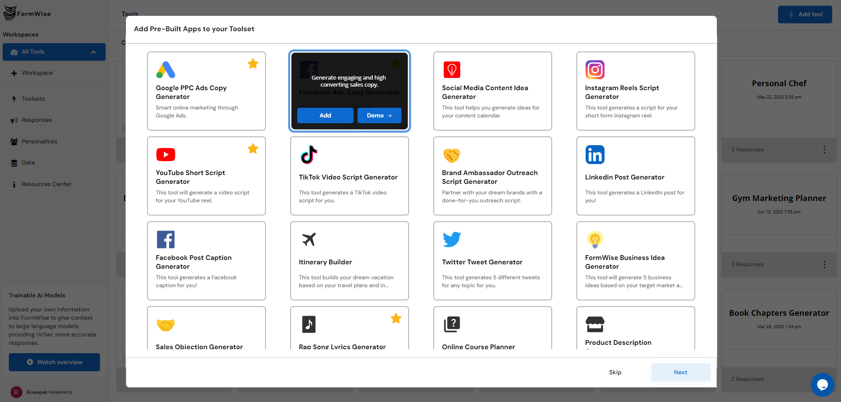Open the Personal Chef responses options menu

click(824, 150)
